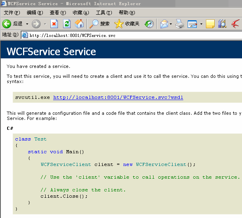Click the Edit page icon
The height and width of the screenshot is (218, 242).
(192, 24)
